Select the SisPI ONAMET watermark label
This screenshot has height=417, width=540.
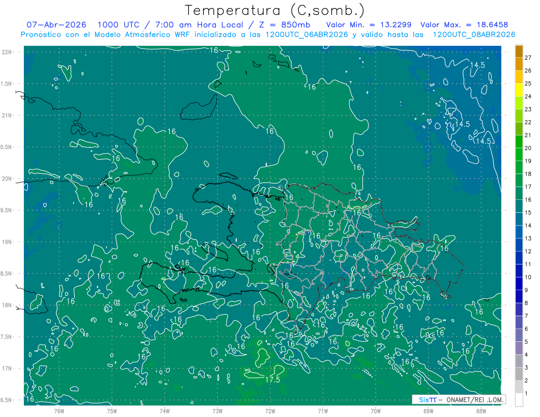tap(459, 399)
